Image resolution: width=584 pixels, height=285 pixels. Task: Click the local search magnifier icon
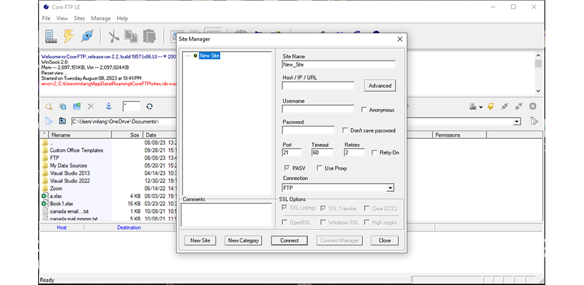(49, 106)
